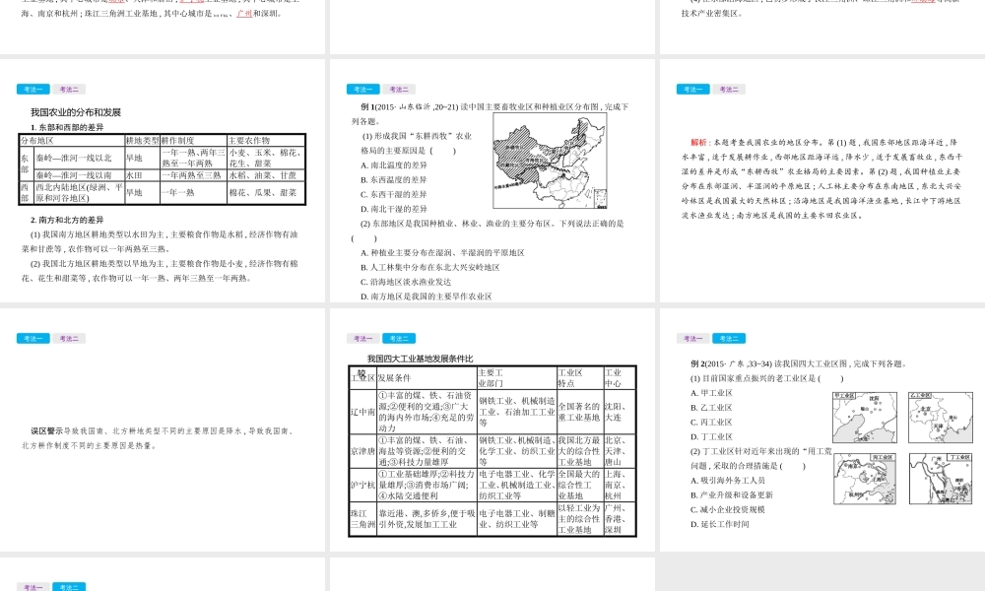The height and width of the screenshot is (591, 985).
Task: Click 考法一 tab on the 解析 slide
Action: pyautogui.click(x=692, y=90)
